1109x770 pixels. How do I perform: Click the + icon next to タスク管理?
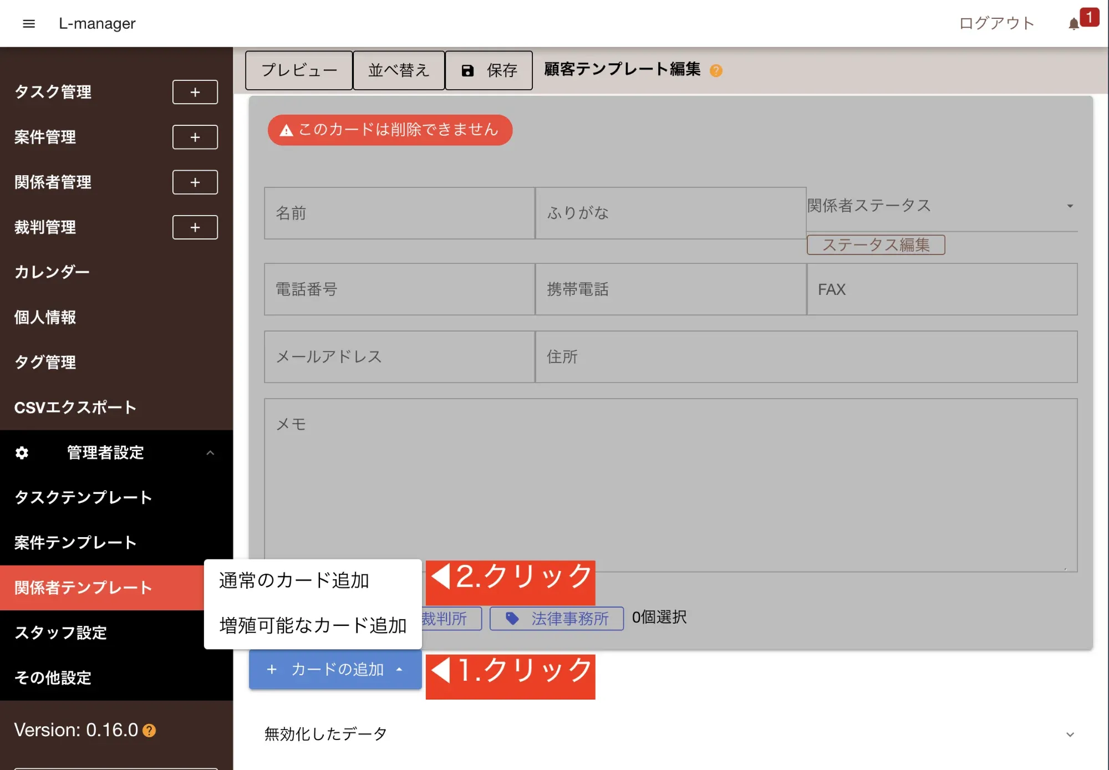[x=195, y=92]
